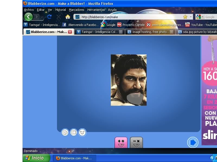Open the Taringa! bookmark in toolbar
Image resolution: width=217 pixels, height=162 pixels.
42,25
